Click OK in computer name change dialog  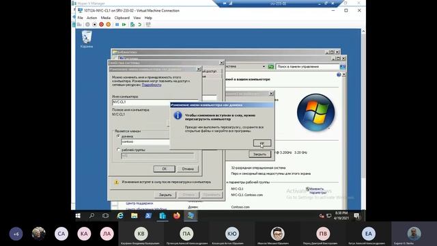coord(164,169)
